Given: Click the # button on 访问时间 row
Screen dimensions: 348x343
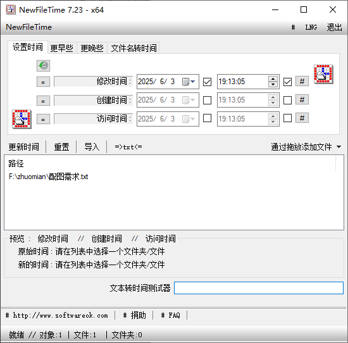Looking at the screenshot, I should tap(302, 118).
